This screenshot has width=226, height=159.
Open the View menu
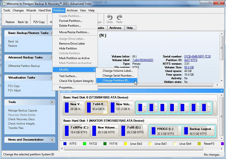[83, 10]
